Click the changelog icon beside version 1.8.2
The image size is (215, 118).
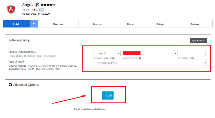(42, 10)
